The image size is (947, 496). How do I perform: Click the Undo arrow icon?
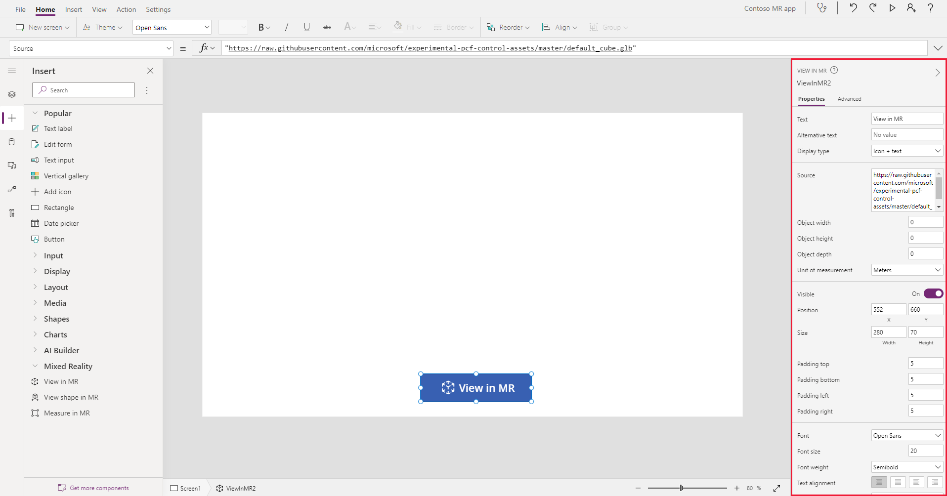pos(853,8)
